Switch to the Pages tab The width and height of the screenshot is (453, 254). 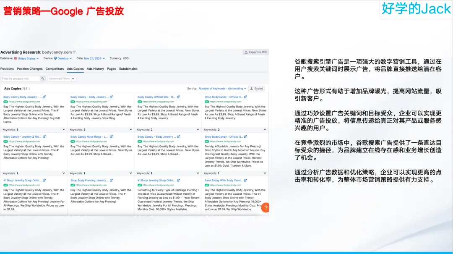pos(111,69)
